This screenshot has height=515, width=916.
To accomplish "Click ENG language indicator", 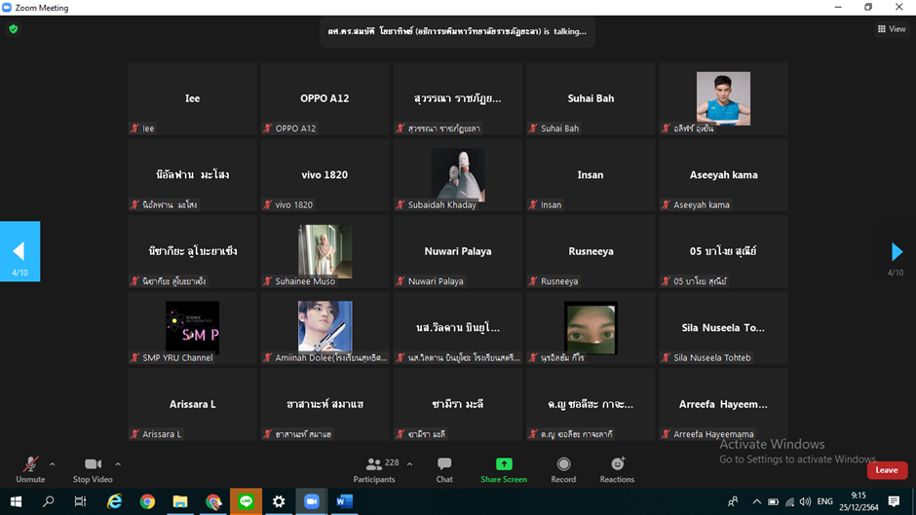I will [824, 501].
